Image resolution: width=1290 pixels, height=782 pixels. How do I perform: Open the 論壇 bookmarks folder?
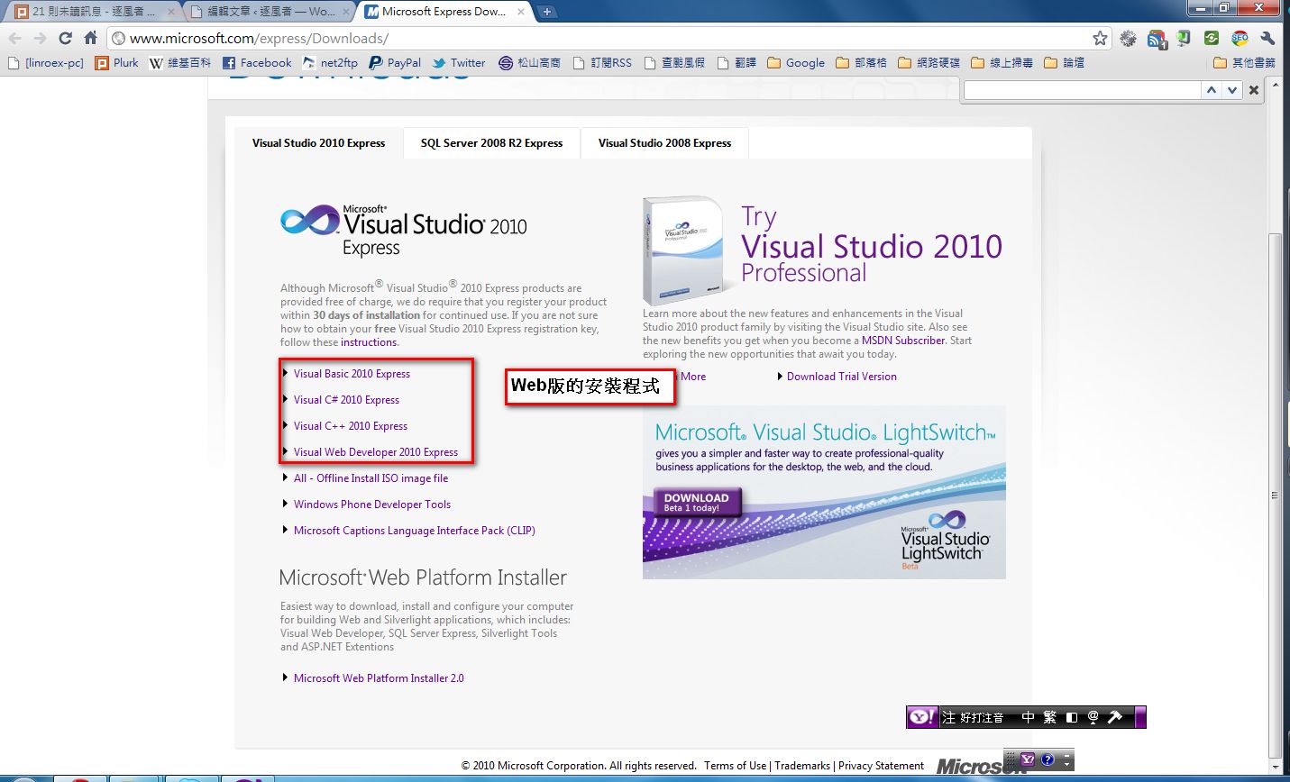click(x=1064, y=62)
